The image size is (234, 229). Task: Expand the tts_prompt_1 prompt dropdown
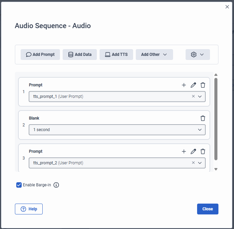[200, 97]
